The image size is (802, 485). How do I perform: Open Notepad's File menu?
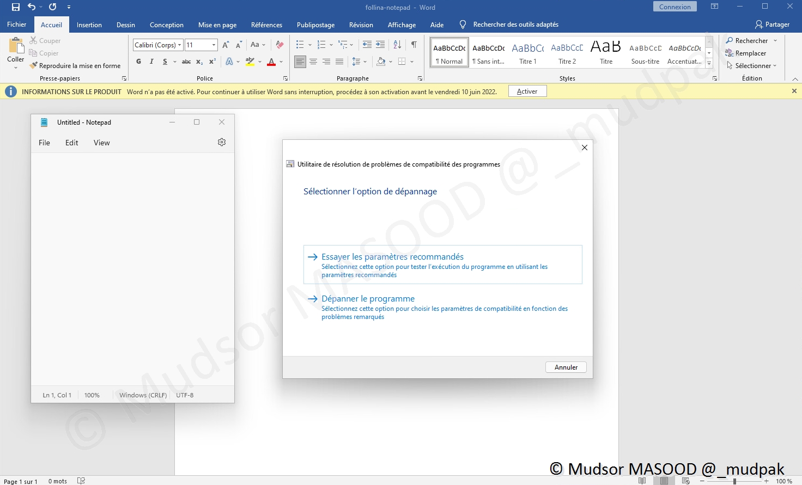coord(44,143)
